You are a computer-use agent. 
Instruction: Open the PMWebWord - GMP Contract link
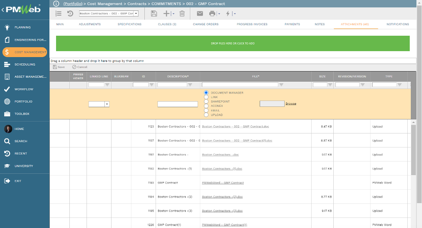(x=223, y=183)
